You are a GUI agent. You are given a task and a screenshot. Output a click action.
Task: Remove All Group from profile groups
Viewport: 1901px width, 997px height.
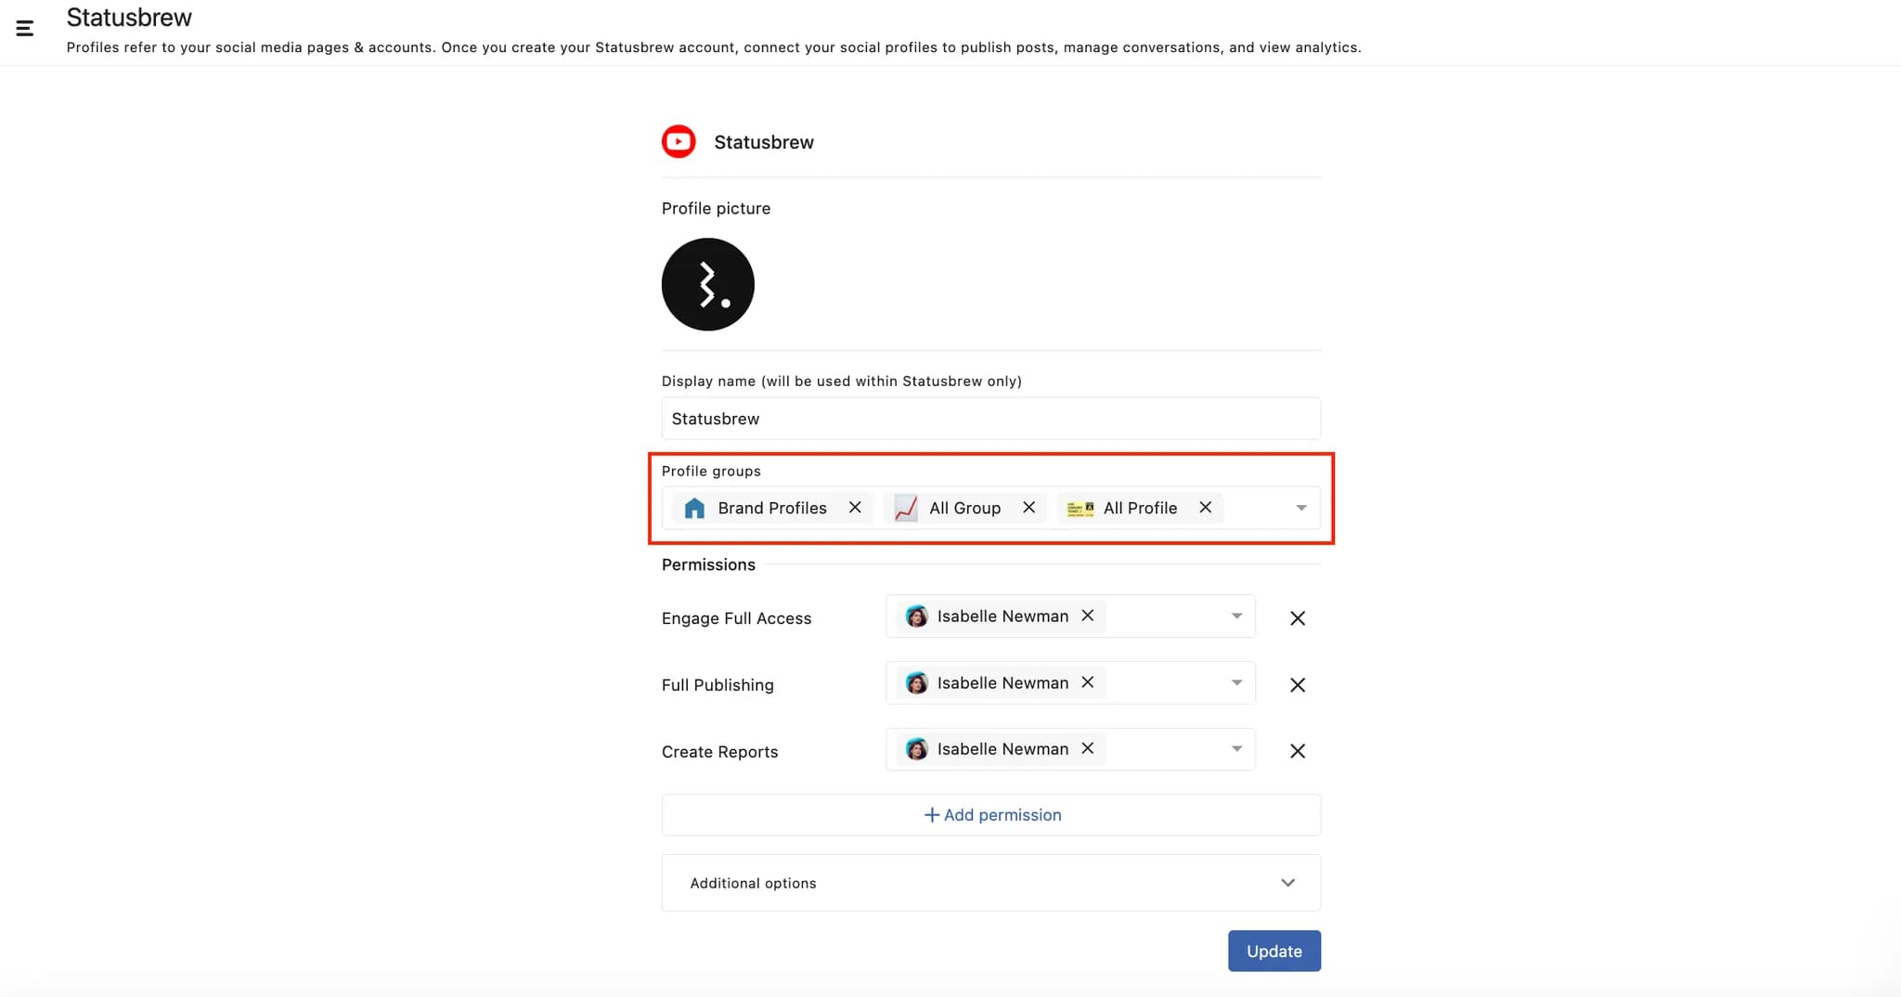coord(1028,508)
